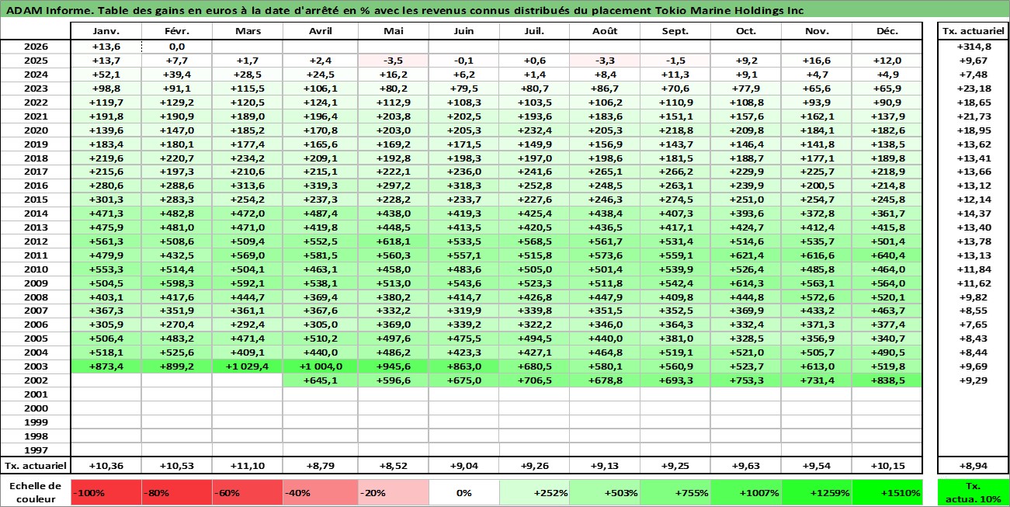The image size is (1010, 507).
Task: Select the +23,18 actuarial rate for 2023
Action: (x=973, y=89)
